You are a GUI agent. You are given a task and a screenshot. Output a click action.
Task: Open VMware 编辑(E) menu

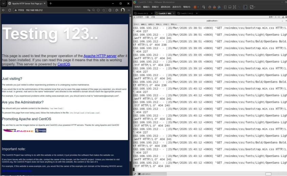146,7
